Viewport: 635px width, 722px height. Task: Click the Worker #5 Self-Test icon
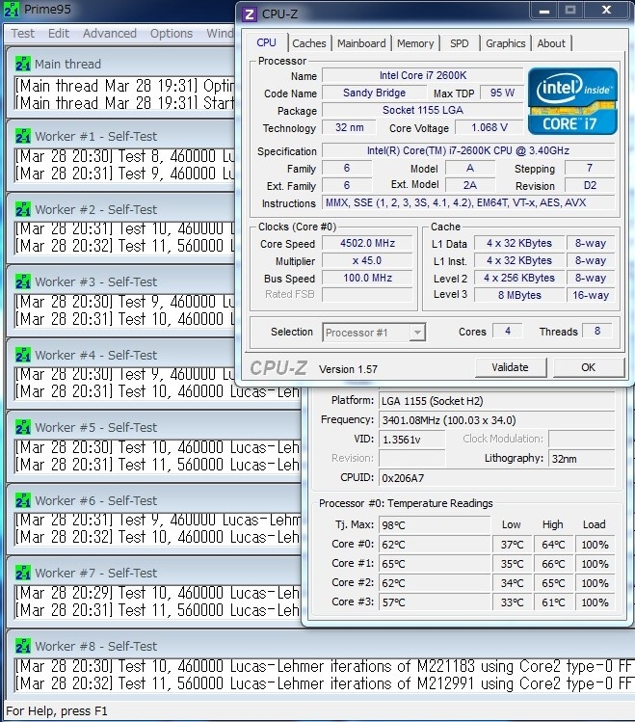click(22, 427)
